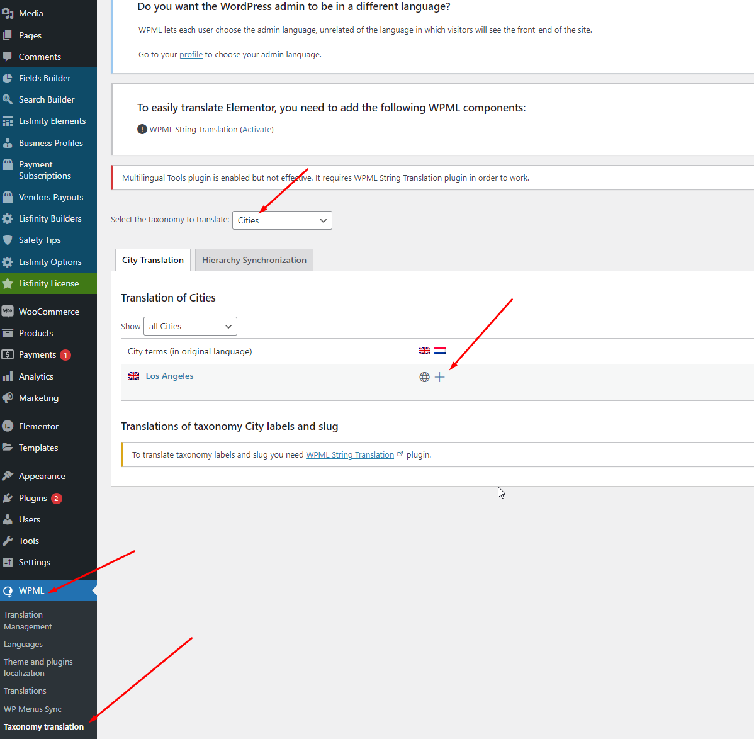Viewport: 754px width, 739px height.
Task: Open WP Menus Sync submenu item
Action: (33, 709)
